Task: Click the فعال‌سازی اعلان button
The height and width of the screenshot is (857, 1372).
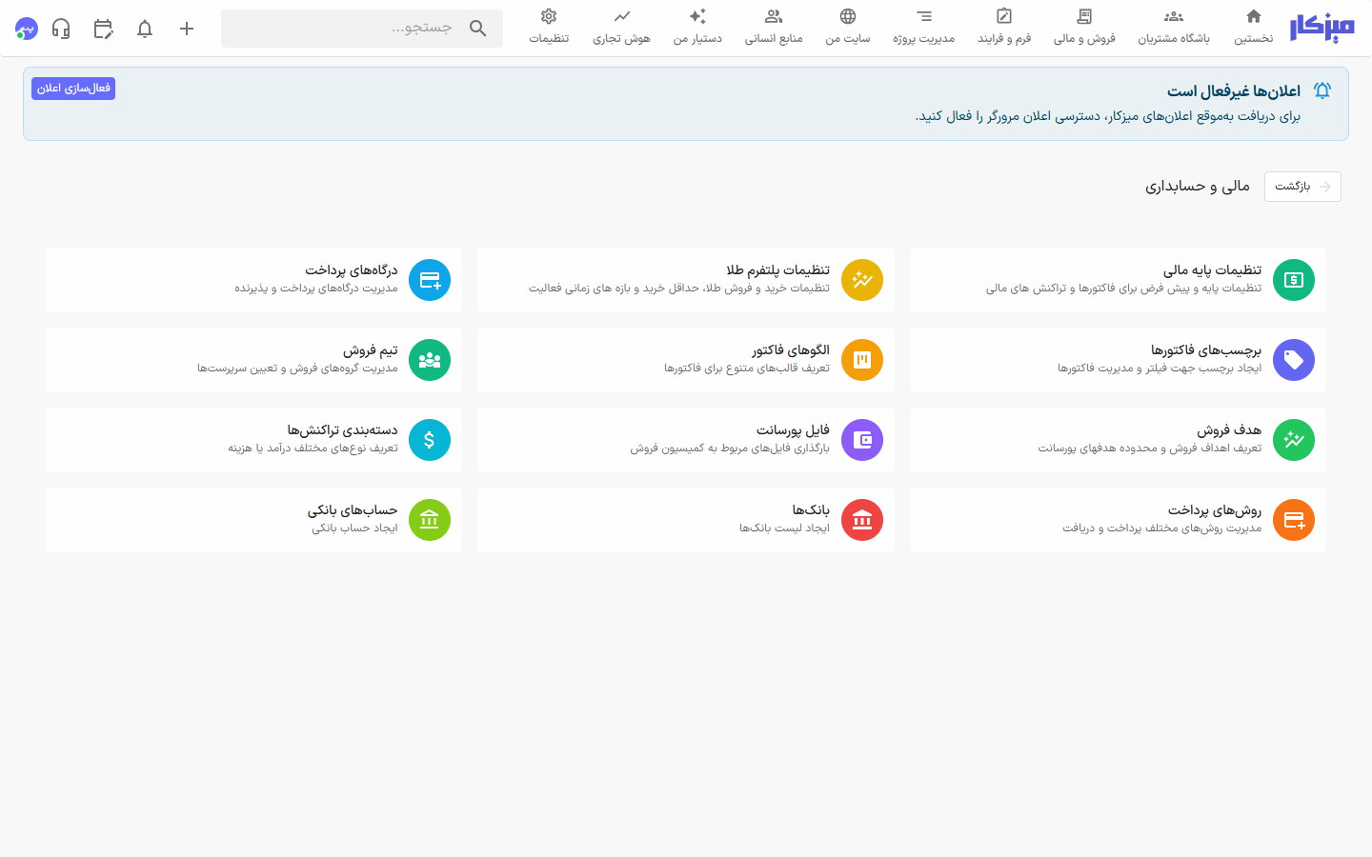Action: [x=73, y=89]
